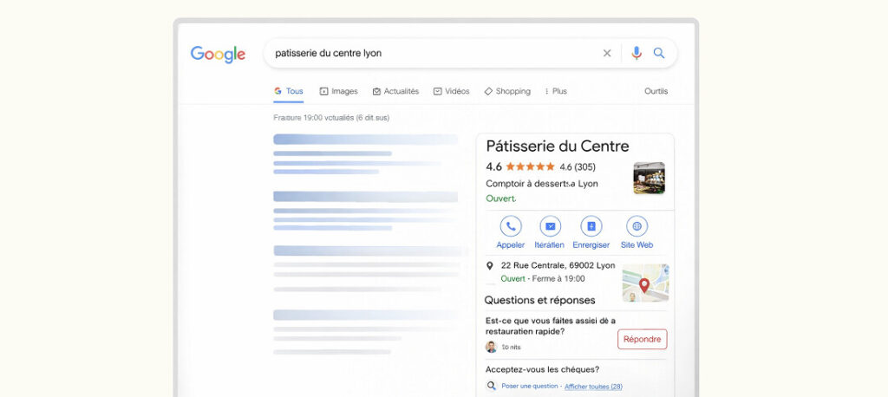Expand the Plus menu
This screenshot has height=397, width=888.
[x=556, y=91]
